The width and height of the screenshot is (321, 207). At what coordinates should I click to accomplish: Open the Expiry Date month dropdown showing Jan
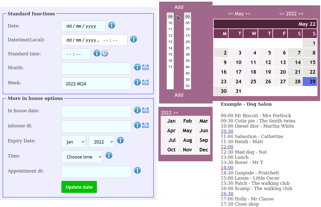(x=74, y=142)
